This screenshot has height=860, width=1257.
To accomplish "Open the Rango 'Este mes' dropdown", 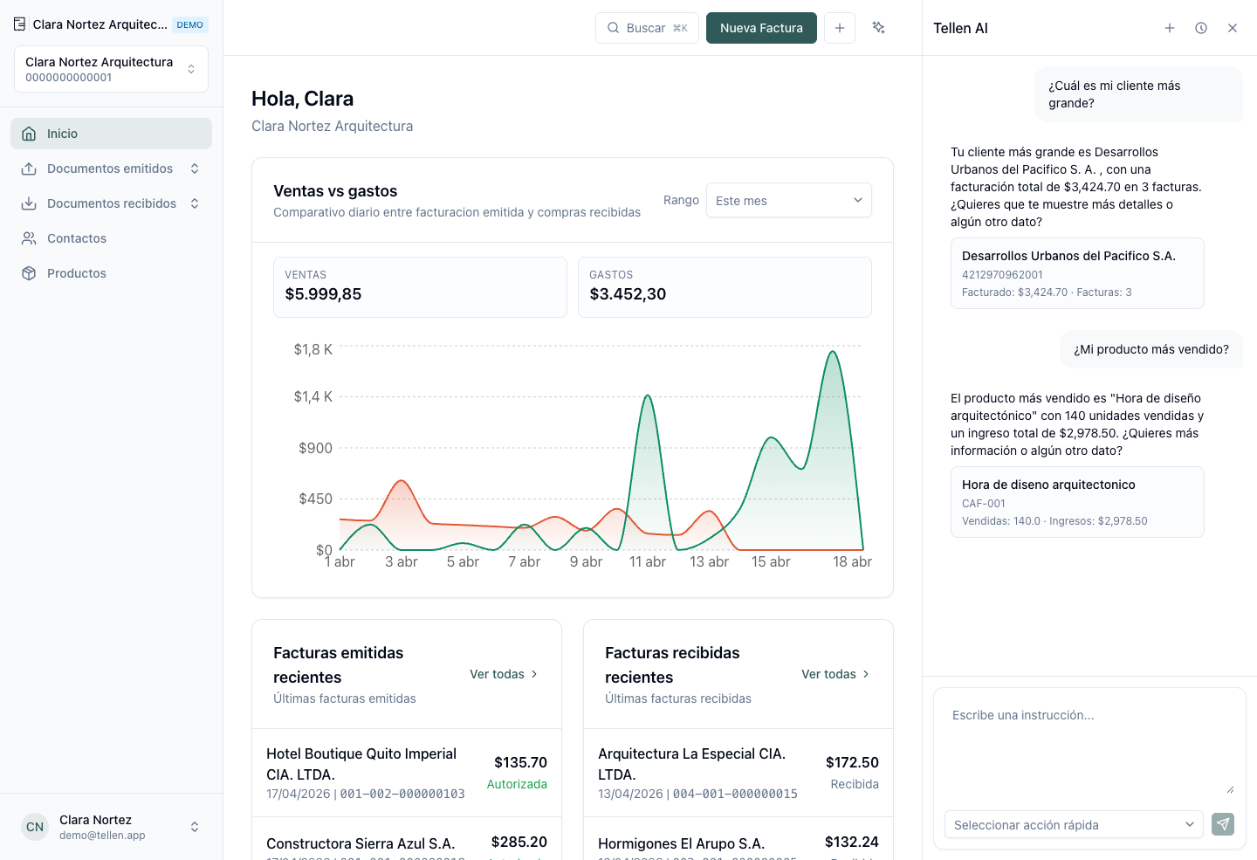I will click(789, 200).
